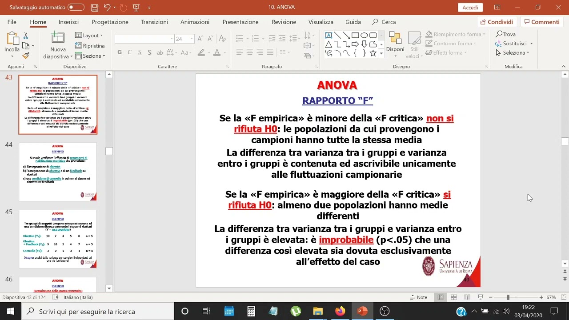Click the Ripristina reset button
Image resolution: width=569 pixels, height=320 pixels.
90,46
